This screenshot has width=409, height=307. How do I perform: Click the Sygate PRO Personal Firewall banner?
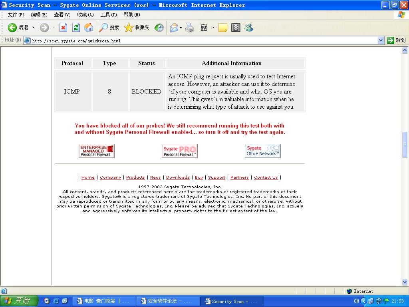click(x=179, y=151)
